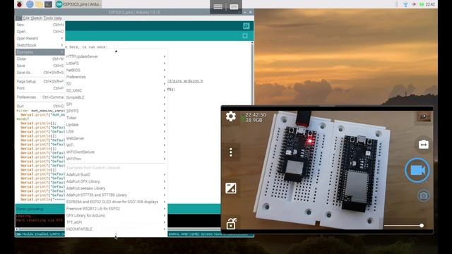Screen dimensions: 452x254
Task: Open the file manager from the taskbar
Action: tap(39, 4)
